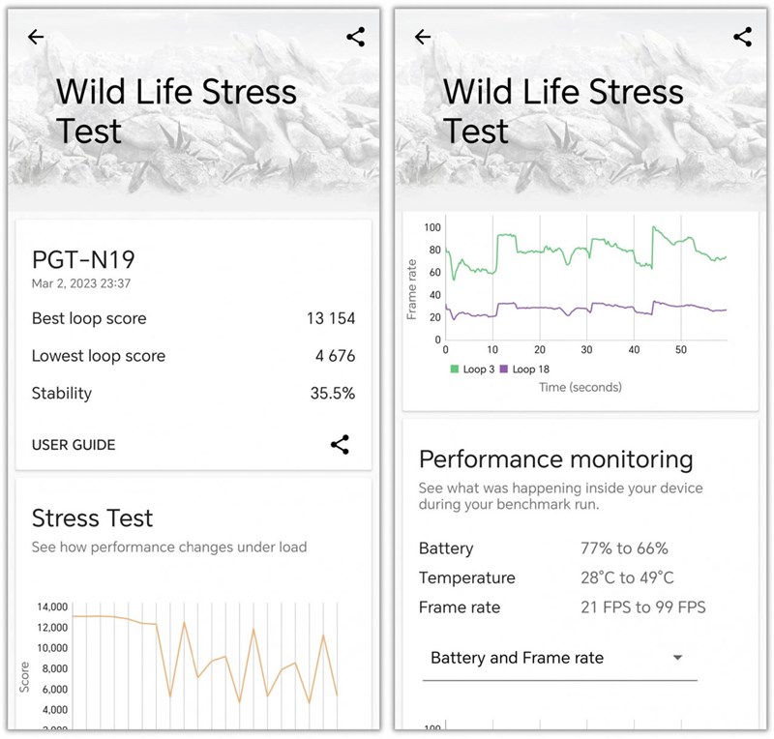Click the dropdown arrow beside Battery and Frame rate
This screenshot has width=774, height=739.
677,658
